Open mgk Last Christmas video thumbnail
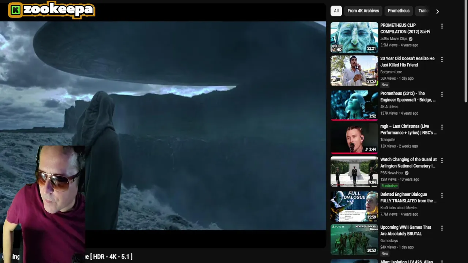 [x=354, y=138]
